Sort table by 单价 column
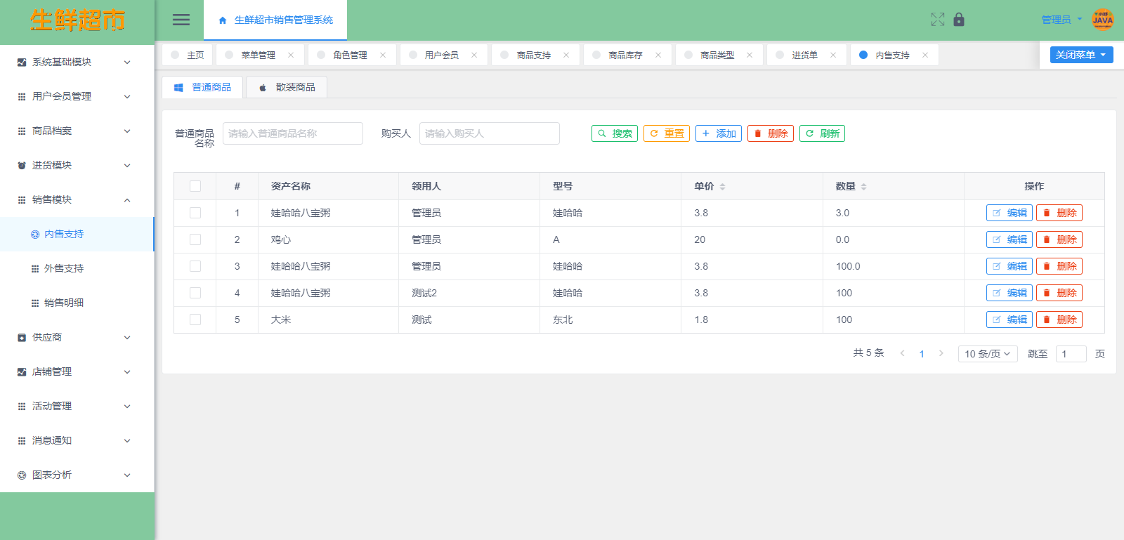Screen dimensions: 1124x540 pos(722,187)
